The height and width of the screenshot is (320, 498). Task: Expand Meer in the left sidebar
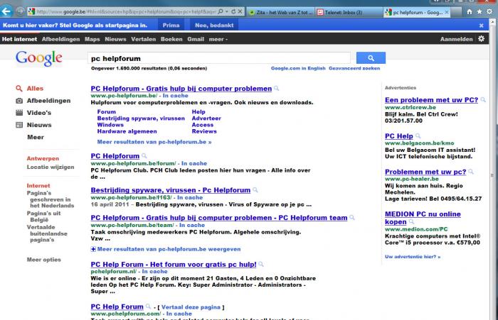point(36,137)
